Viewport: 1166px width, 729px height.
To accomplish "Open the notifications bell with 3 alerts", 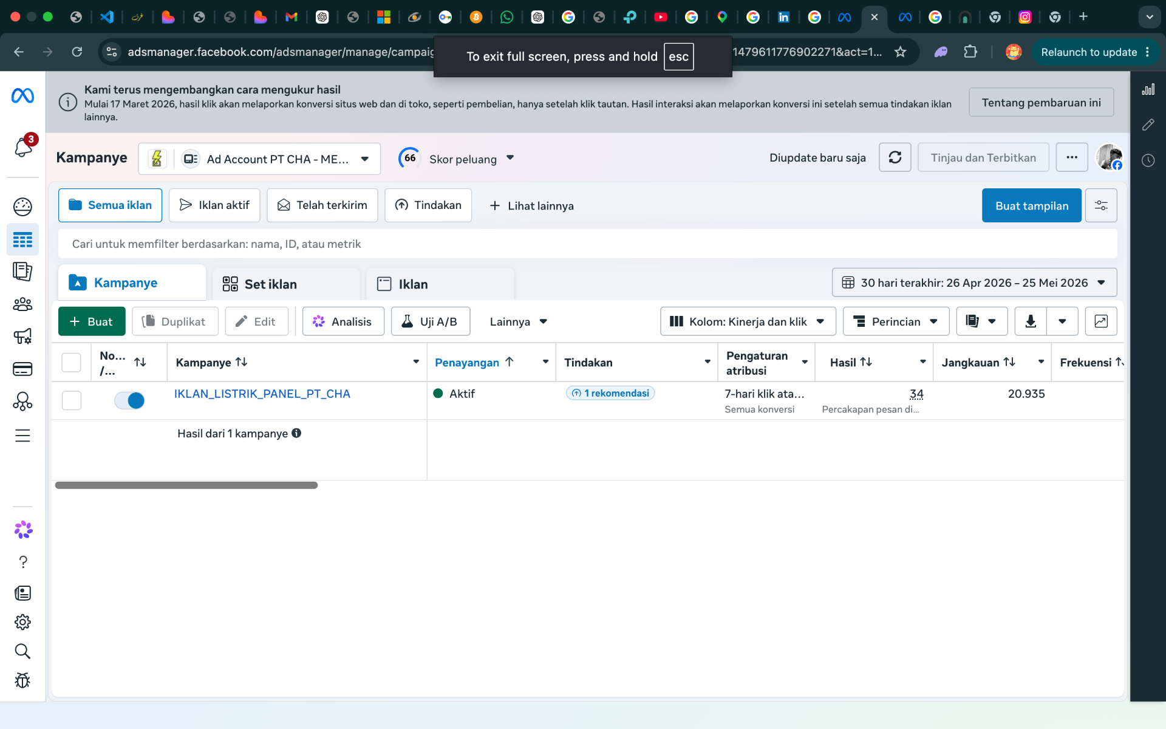I will click(x=23, y=147).
